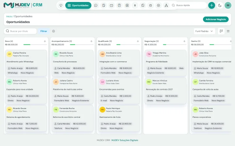Add a card to the Qualificado column

click(x=138, y=41)
